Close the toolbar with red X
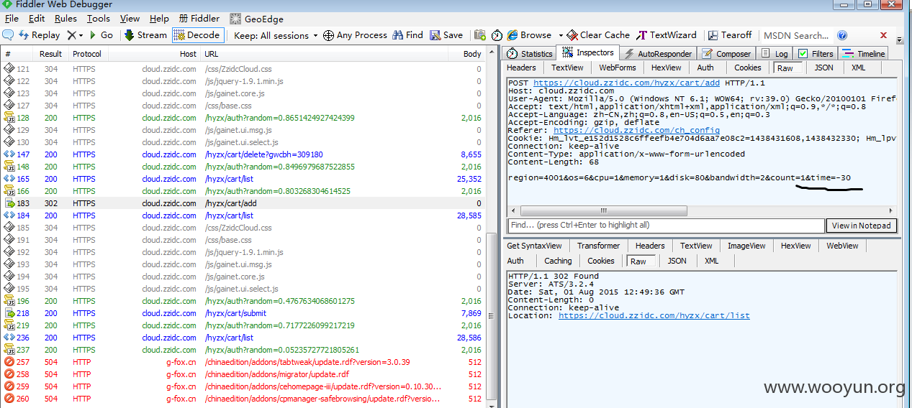 pos(883,35)
